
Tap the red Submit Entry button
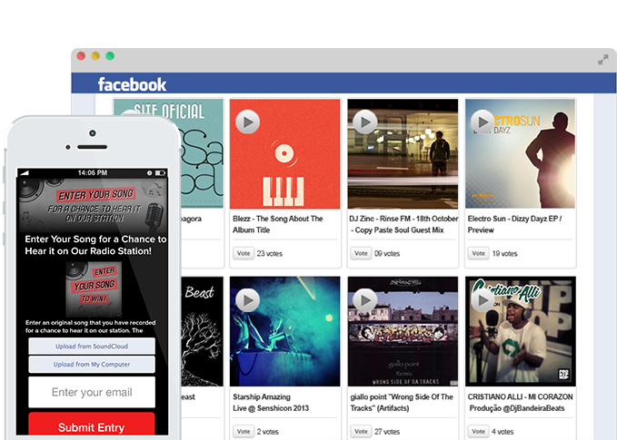(92, 425)
